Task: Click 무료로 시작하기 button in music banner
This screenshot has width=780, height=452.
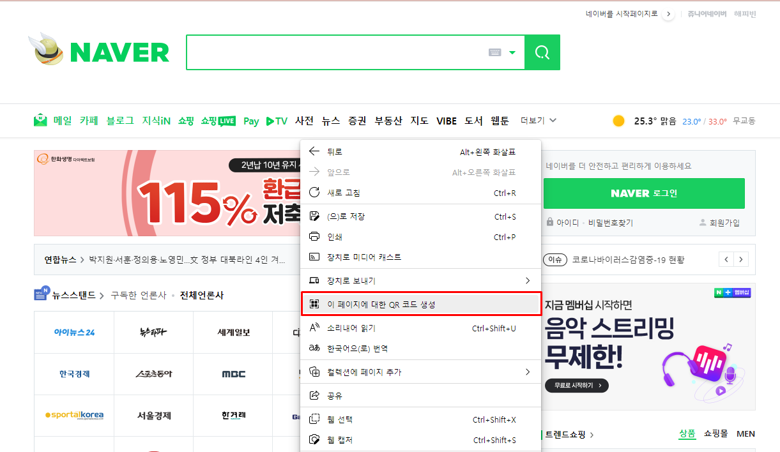Action: tap(577, 386)
